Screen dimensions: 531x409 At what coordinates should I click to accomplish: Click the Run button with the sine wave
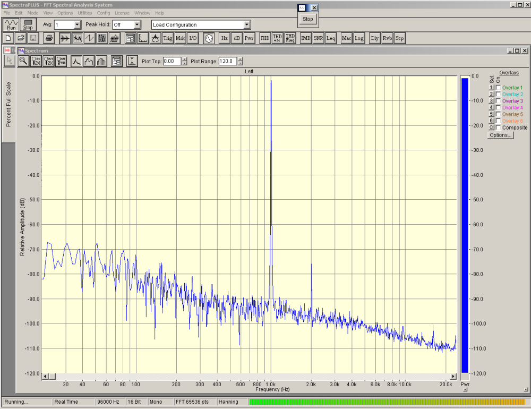pyautogui.click(x=11, y=24)
